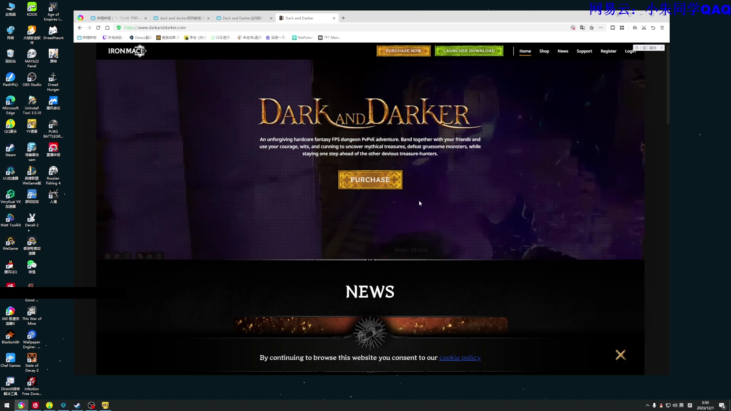Select the State of Decay 2 desktop icon
This screenshot has height=411, width=731.
(x=32, y=363)
